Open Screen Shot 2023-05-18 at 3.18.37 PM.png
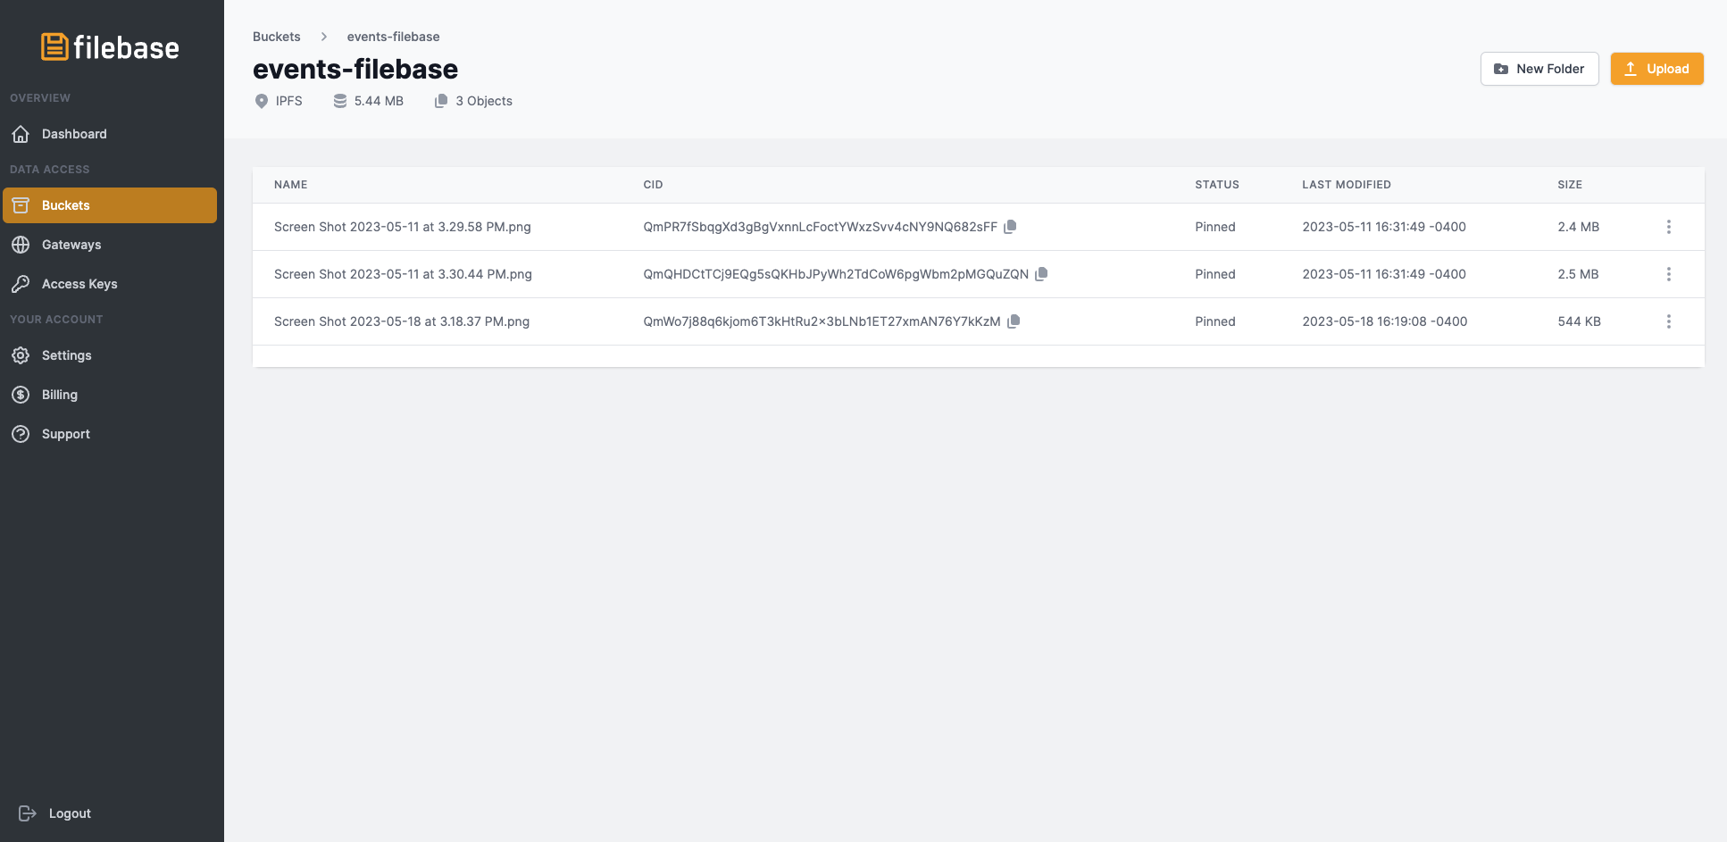 pos(402,321)
